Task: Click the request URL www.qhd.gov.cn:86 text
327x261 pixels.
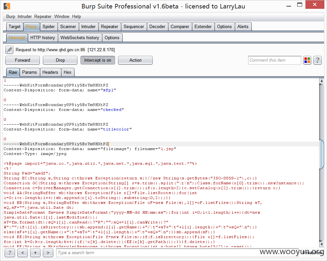Action: tap(61, 50)
